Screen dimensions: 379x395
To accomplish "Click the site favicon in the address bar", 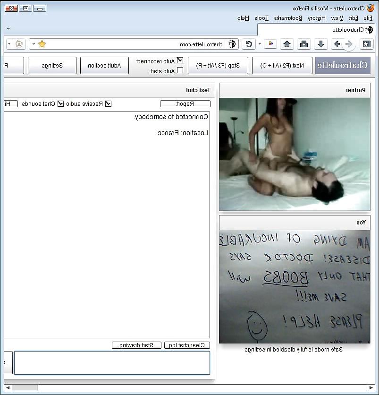I will click(232, 44).
